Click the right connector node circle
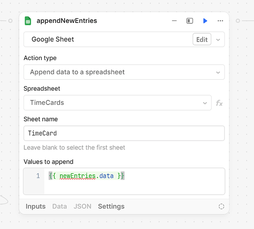Screen dimensions: 254x229 238,21
